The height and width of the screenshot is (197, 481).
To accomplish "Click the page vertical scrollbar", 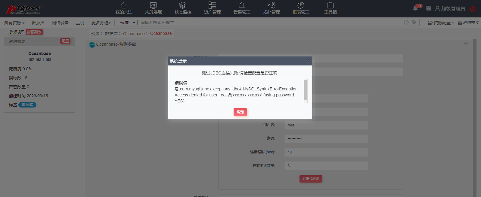I will coord(475,118).
